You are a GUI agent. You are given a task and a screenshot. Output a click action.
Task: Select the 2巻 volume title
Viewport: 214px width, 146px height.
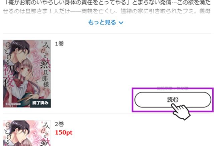pyautogui.click(x=59, y=124)
